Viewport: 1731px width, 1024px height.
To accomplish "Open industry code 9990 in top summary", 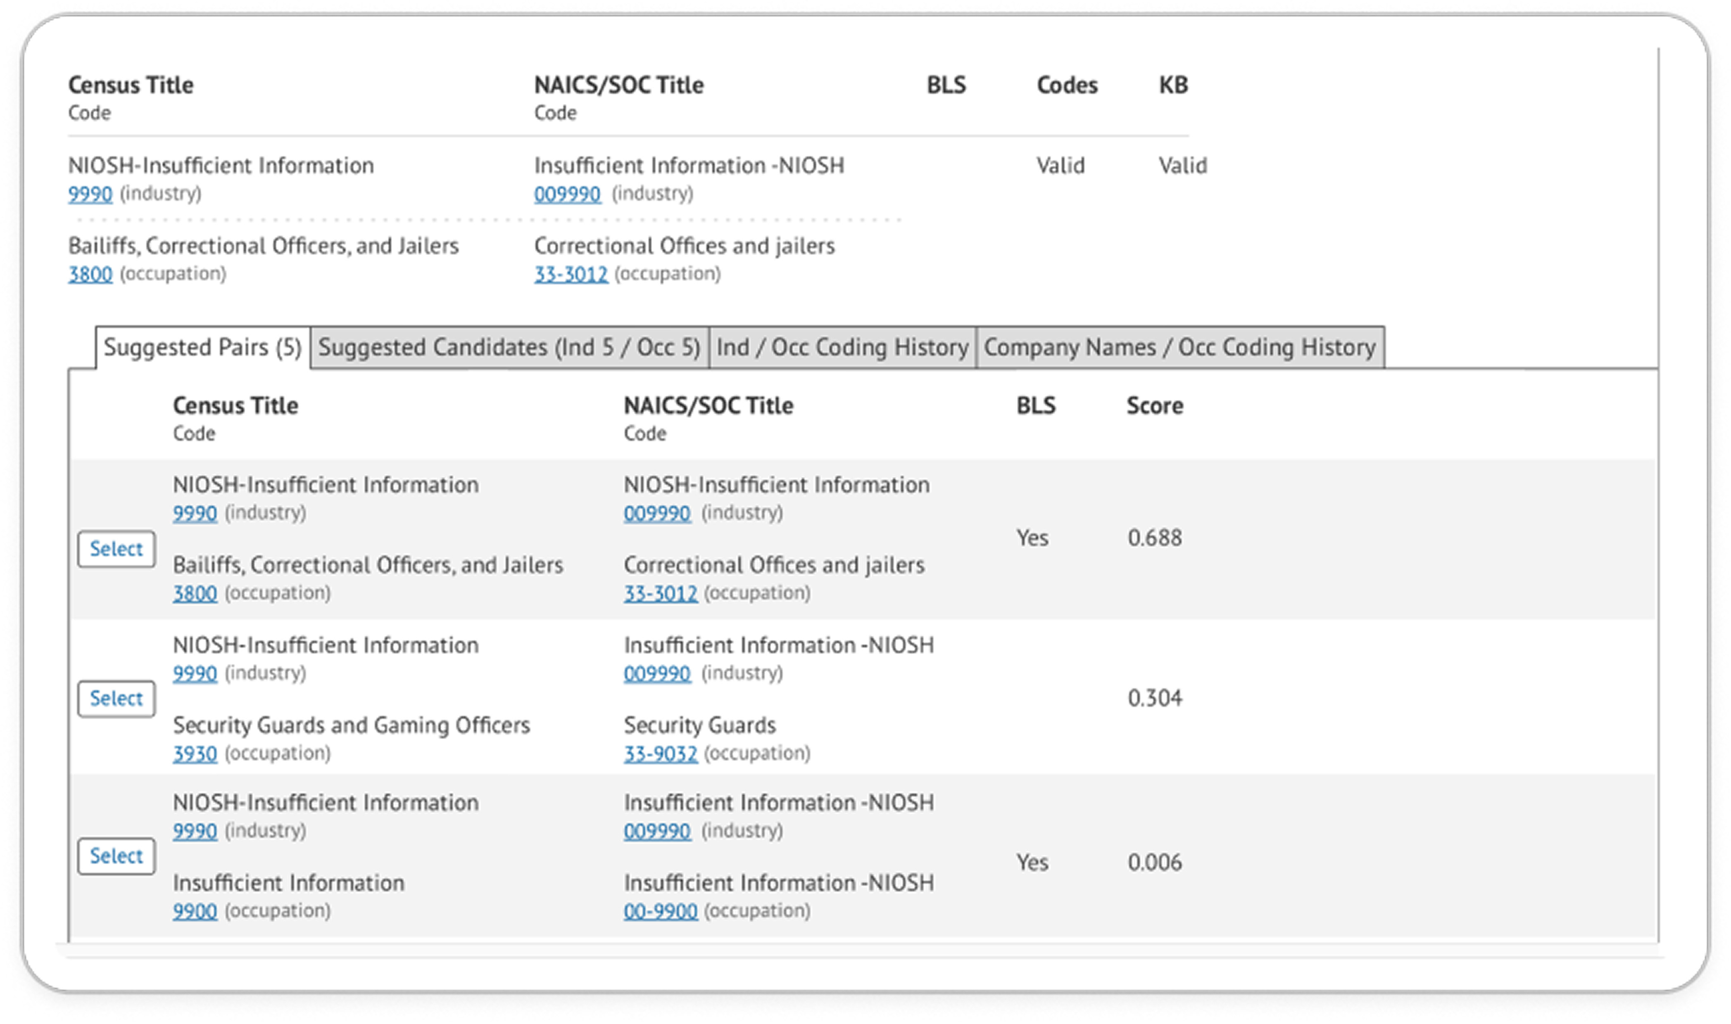I will click(90, 194).
